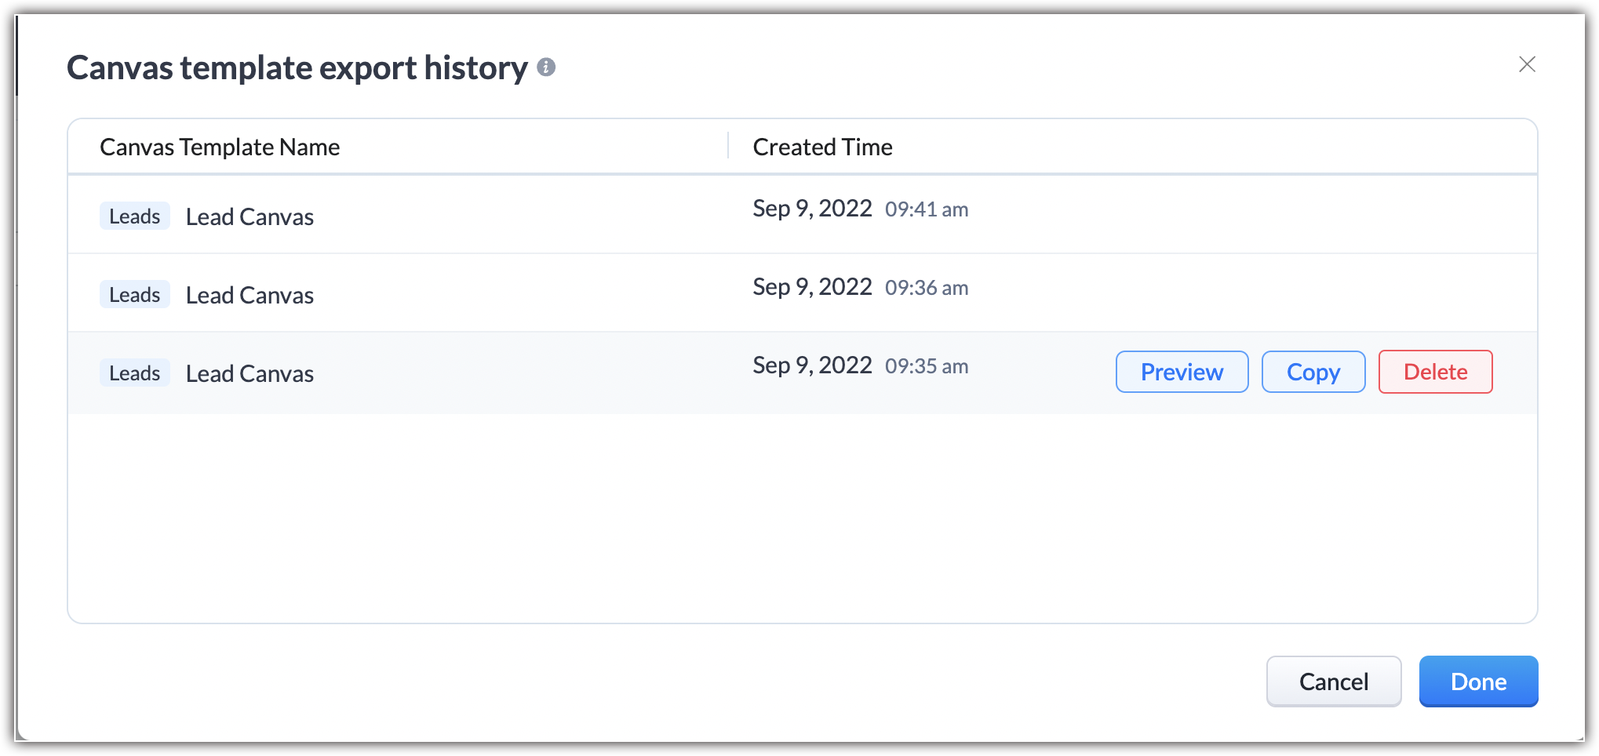
Task: Copy the 09:35 am canvas template
Action: (x=1313, y=372)
